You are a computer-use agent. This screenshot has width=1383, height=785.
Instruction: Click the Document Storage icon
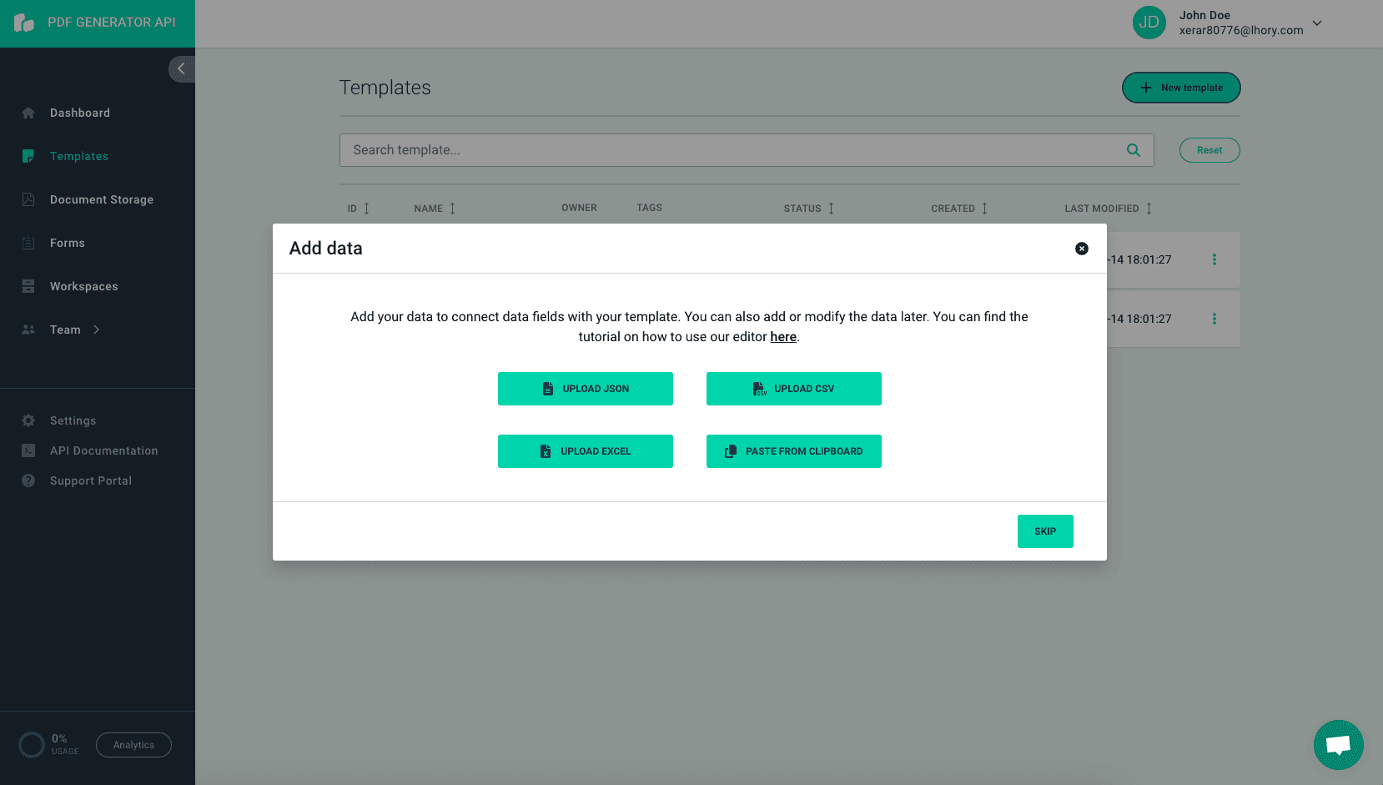point(28,199)
